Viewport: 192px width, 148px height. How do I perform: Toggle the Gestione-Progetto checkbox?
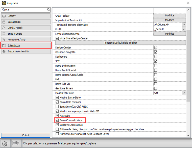pos(156,52)
